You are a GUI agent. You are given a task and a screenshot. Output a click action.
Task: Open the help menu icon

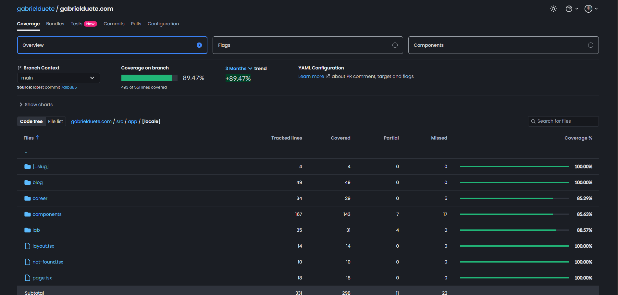click(569, 9)
